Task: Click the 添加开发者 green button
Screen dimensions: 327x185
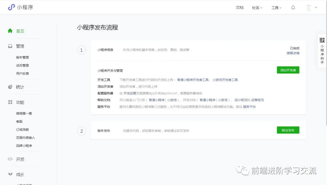Action: click(x=288, y=70)
